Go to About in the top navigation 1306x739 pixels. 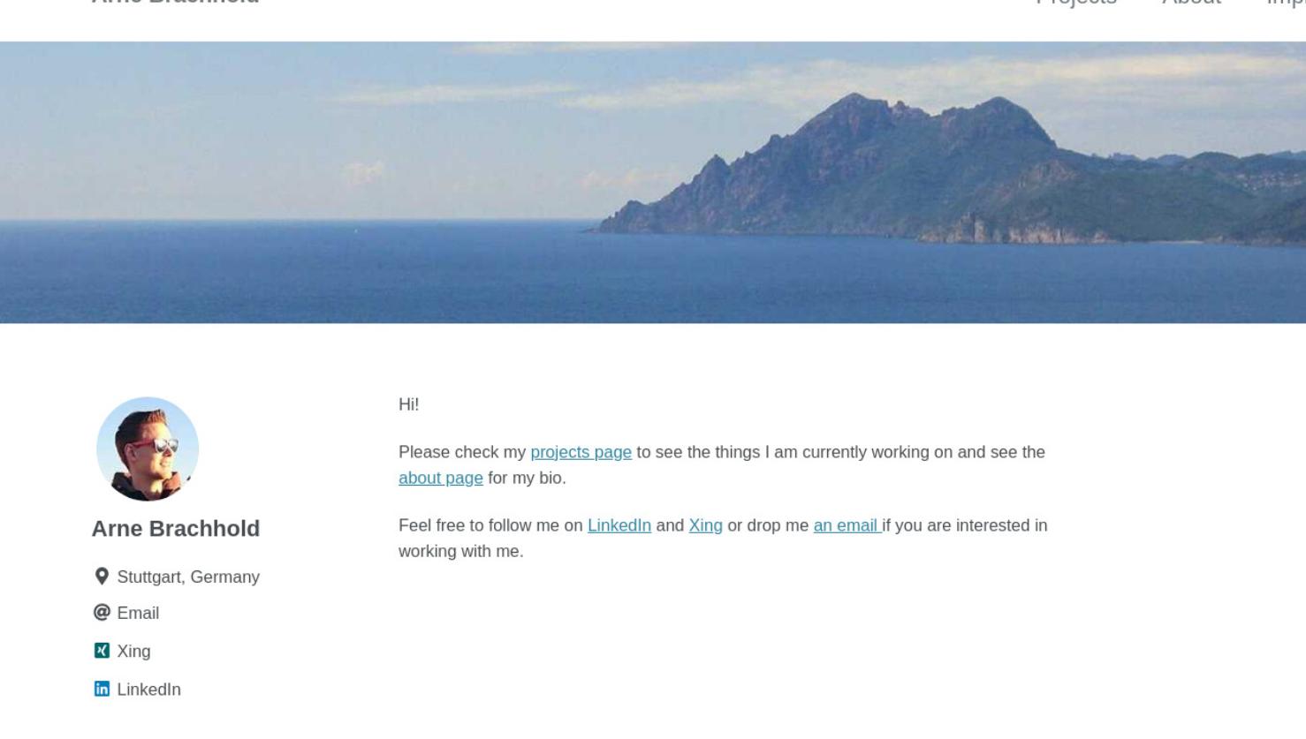tap(1191, 3)
